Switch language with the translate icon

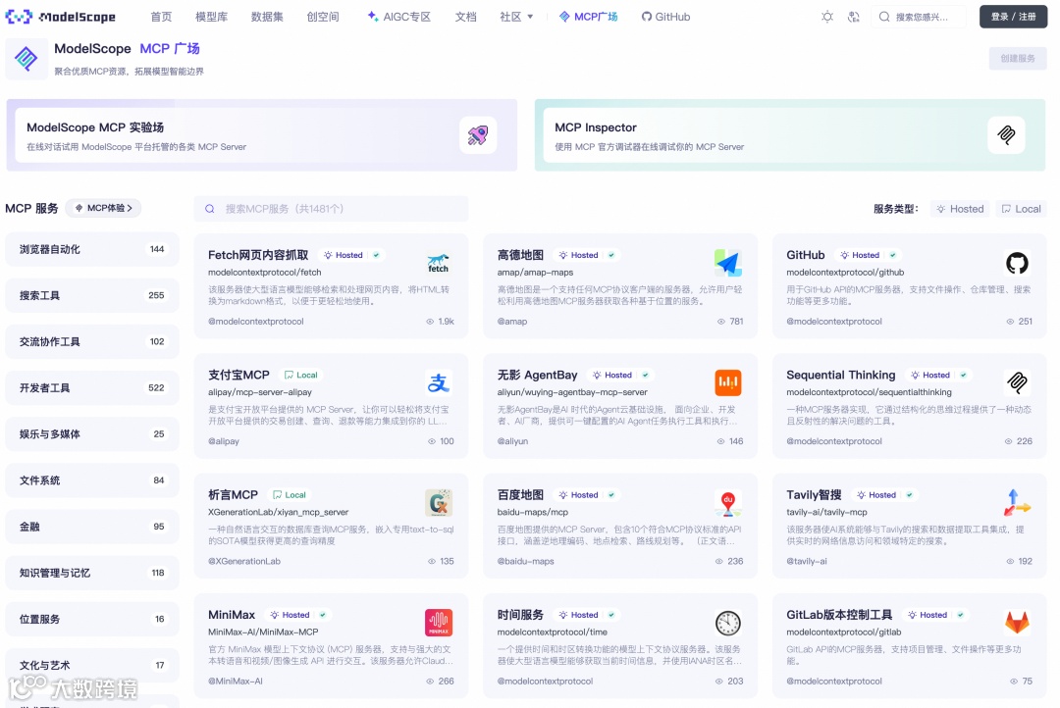tap(854, 17)
